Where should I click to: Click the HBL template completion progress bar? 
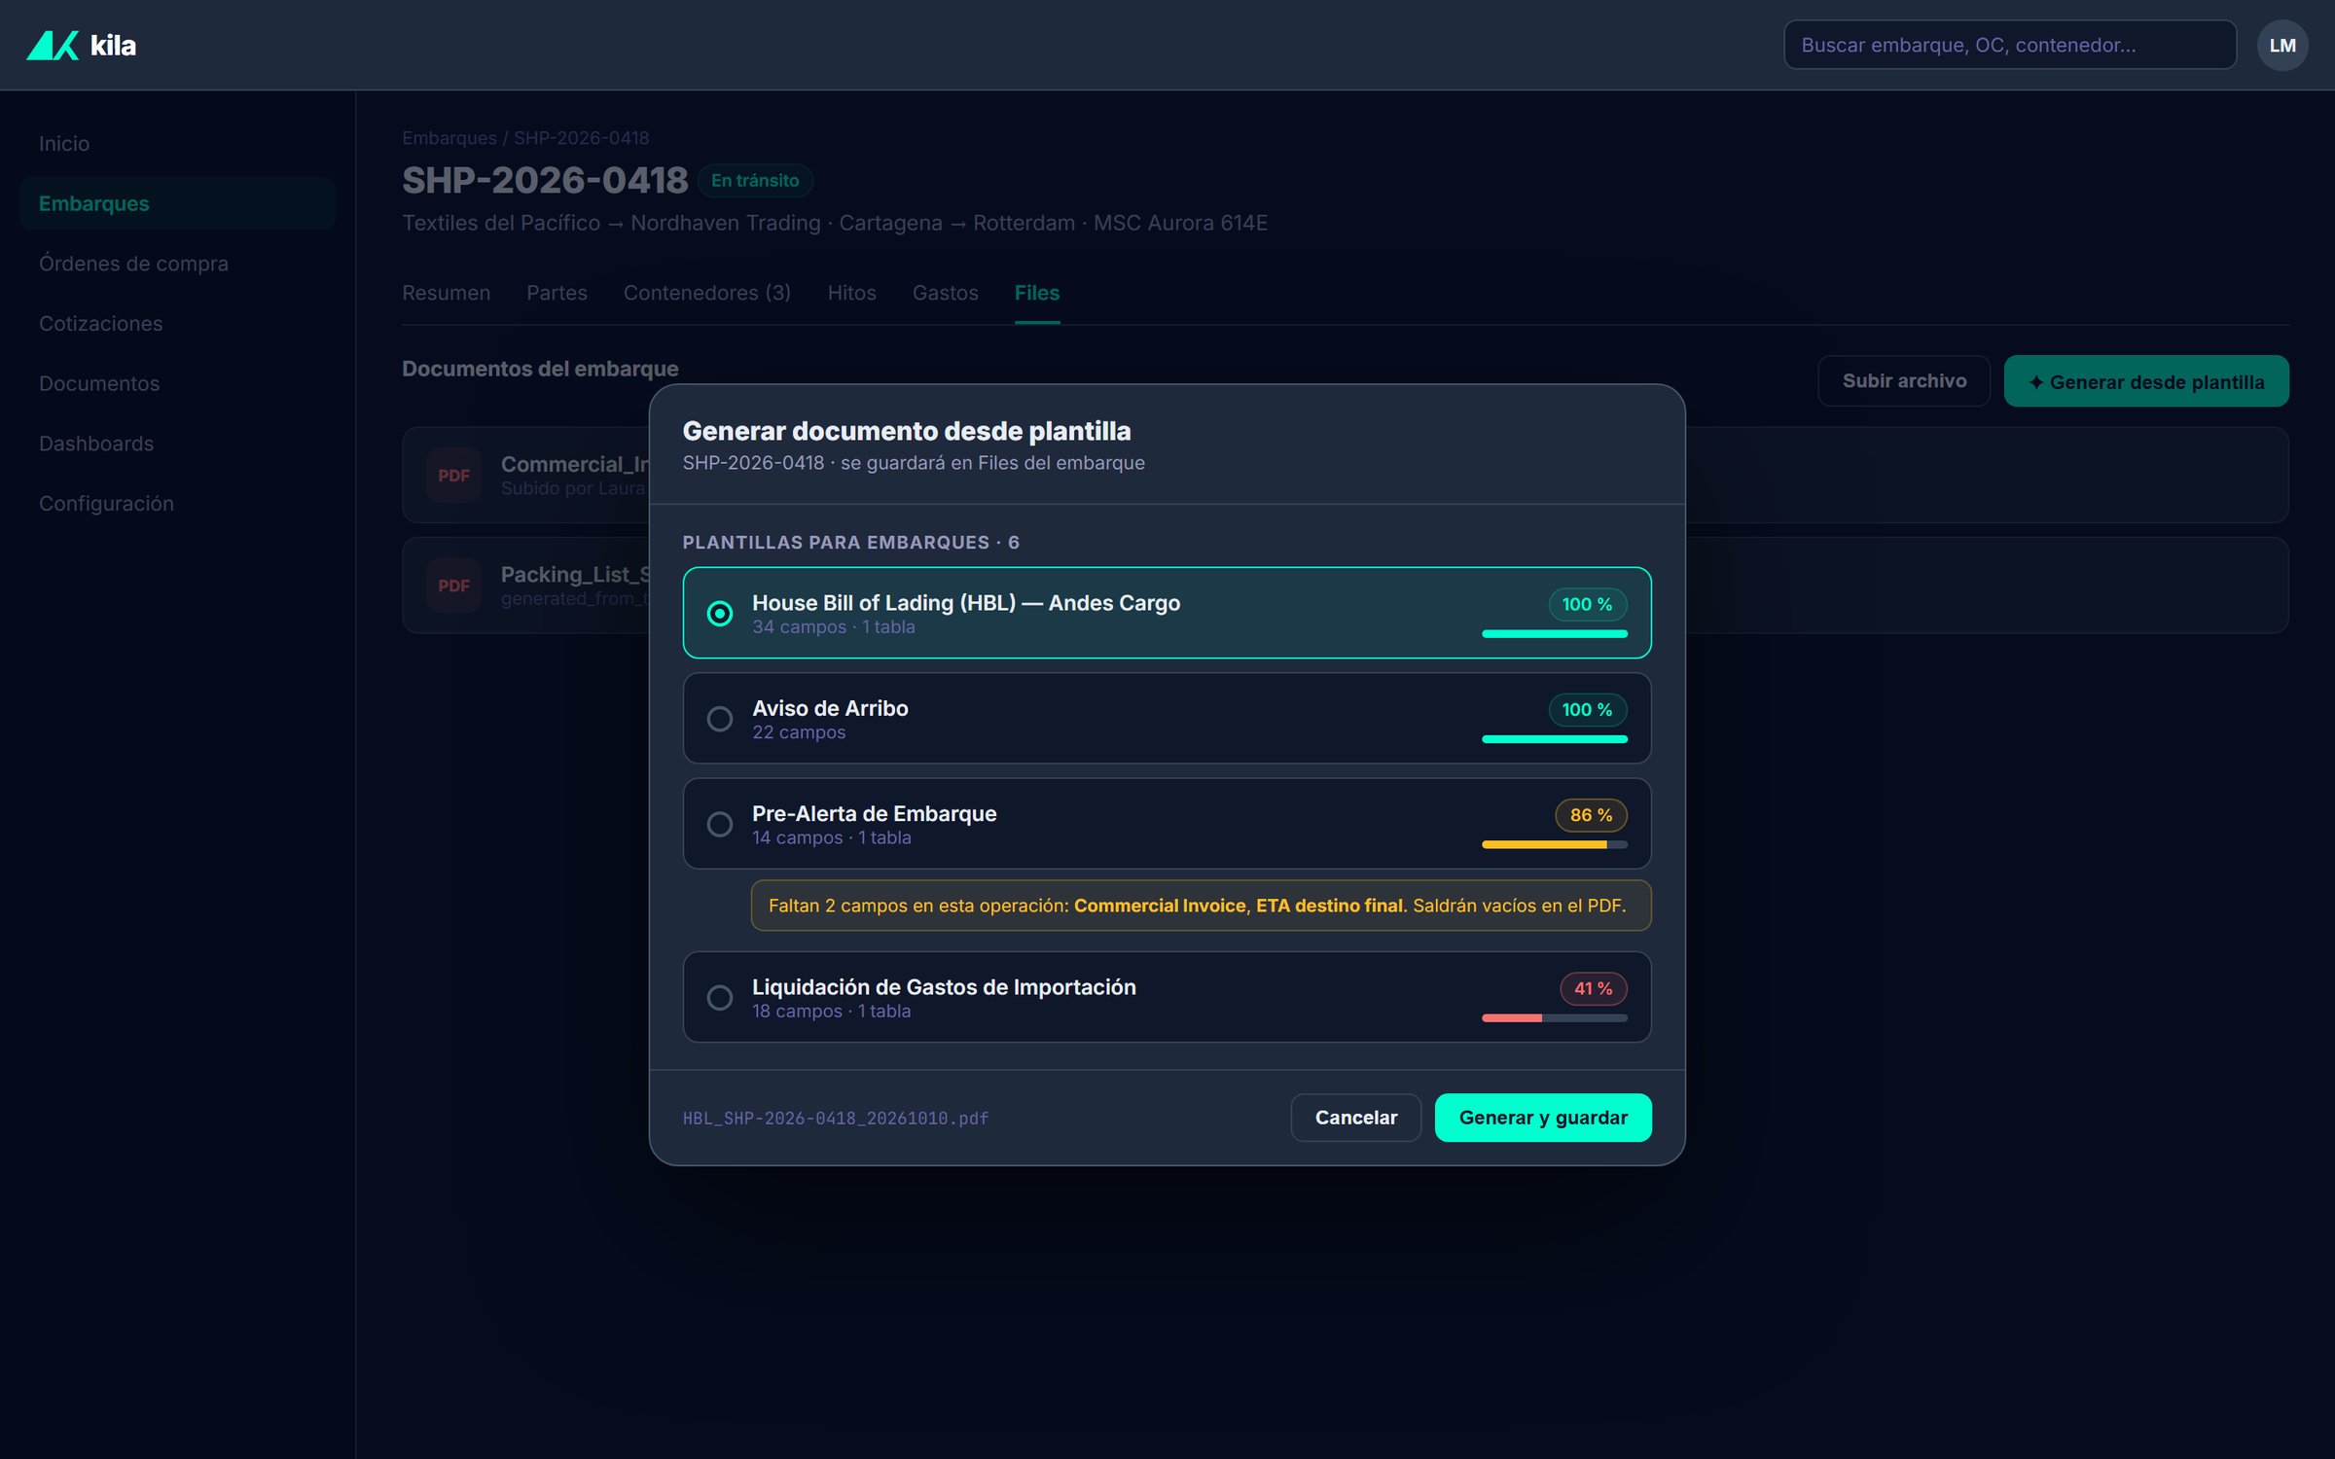point(1555,634)
